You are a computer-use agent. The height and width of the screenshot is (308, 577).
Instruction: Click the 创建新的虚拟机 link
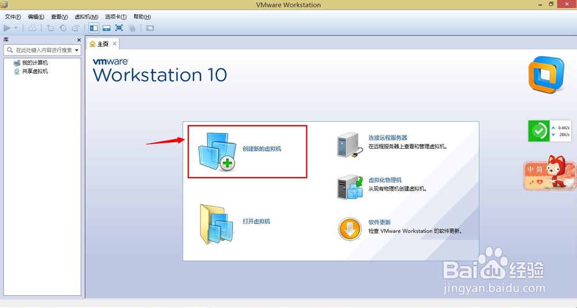(261, 149)
